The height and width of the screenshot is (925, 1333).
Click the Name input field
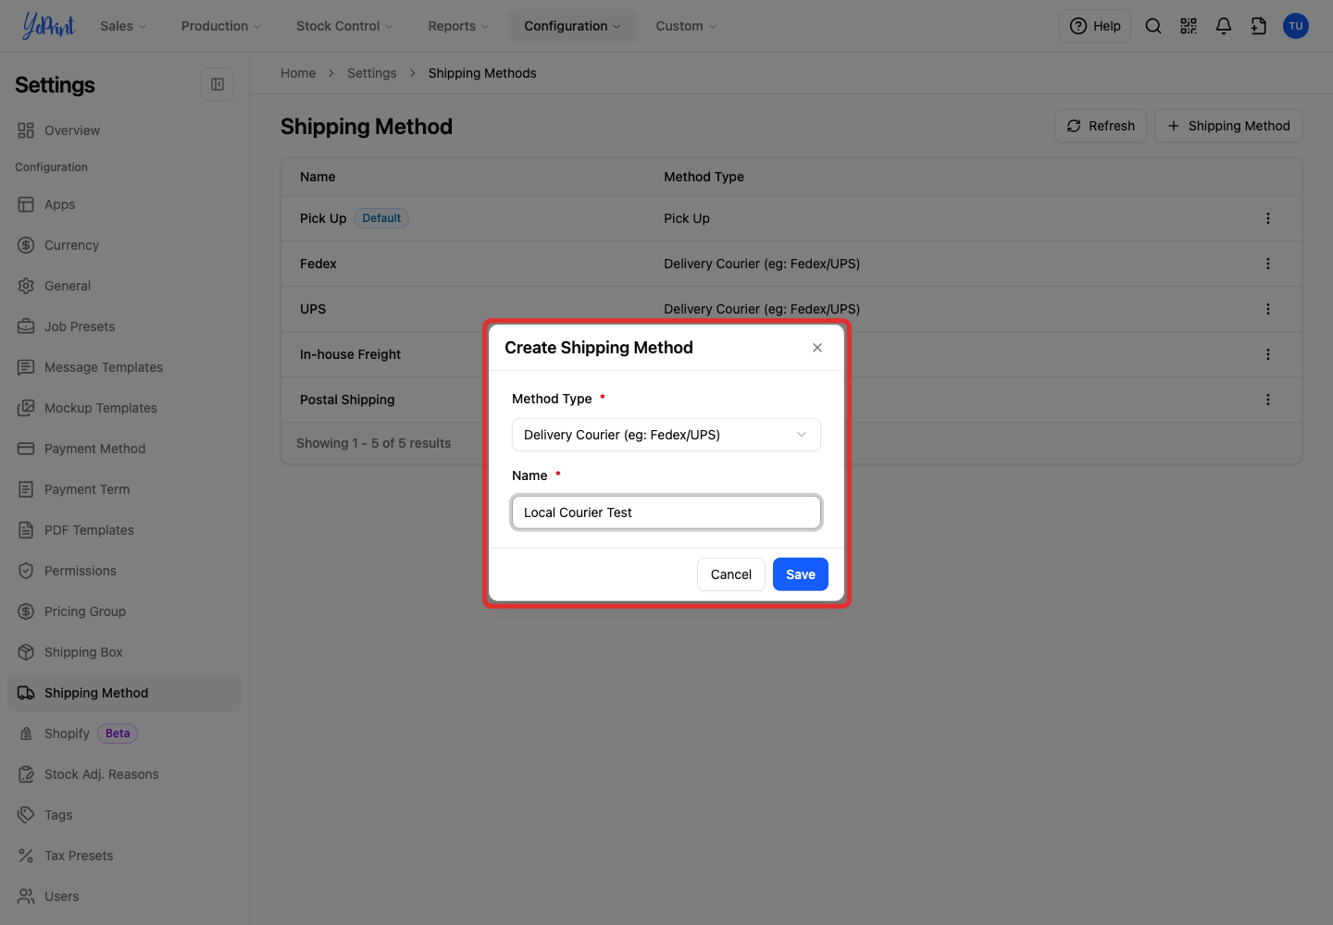coord(666,512)
